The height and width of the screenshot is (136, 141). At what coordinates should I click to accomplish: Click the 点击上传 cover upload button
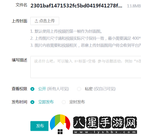coord(45,21)
